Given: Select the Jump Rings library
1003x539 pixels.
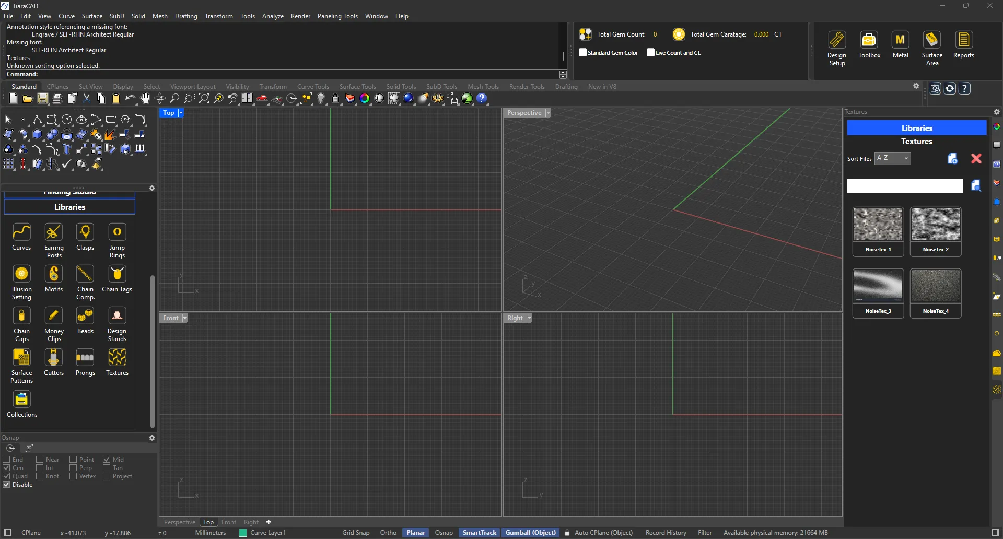Looking at the screenshot, I should [x=117, y=232].
